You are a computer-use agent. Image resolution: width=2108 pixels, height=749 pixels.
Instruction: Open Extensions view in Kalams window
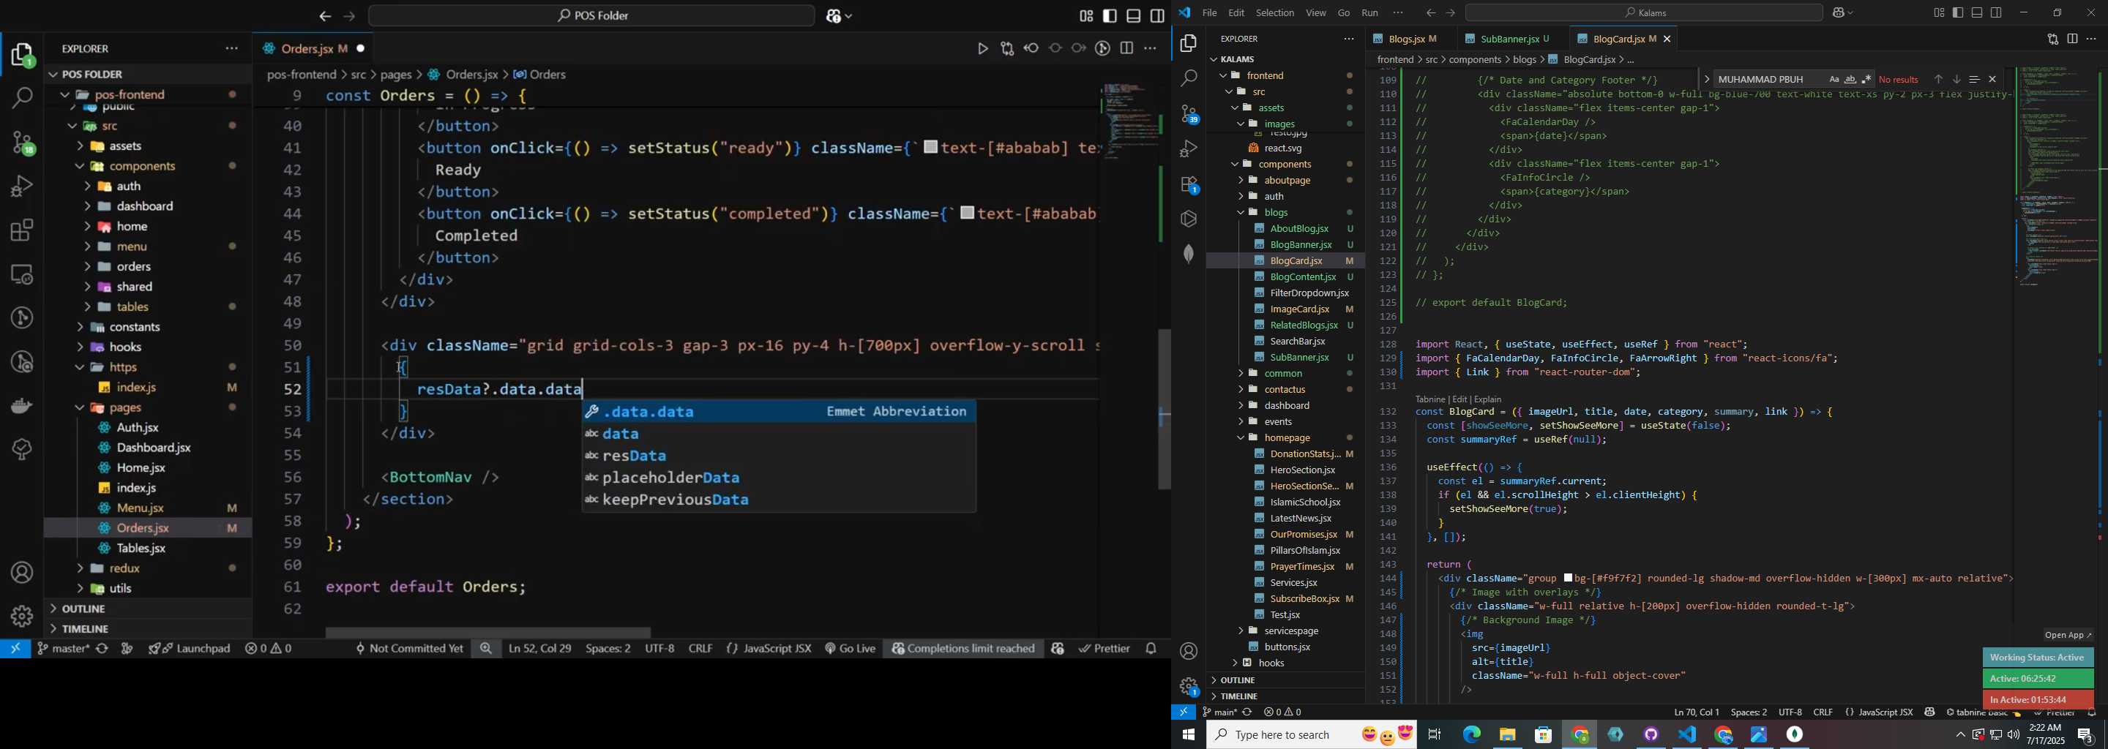coord(1188,184)
